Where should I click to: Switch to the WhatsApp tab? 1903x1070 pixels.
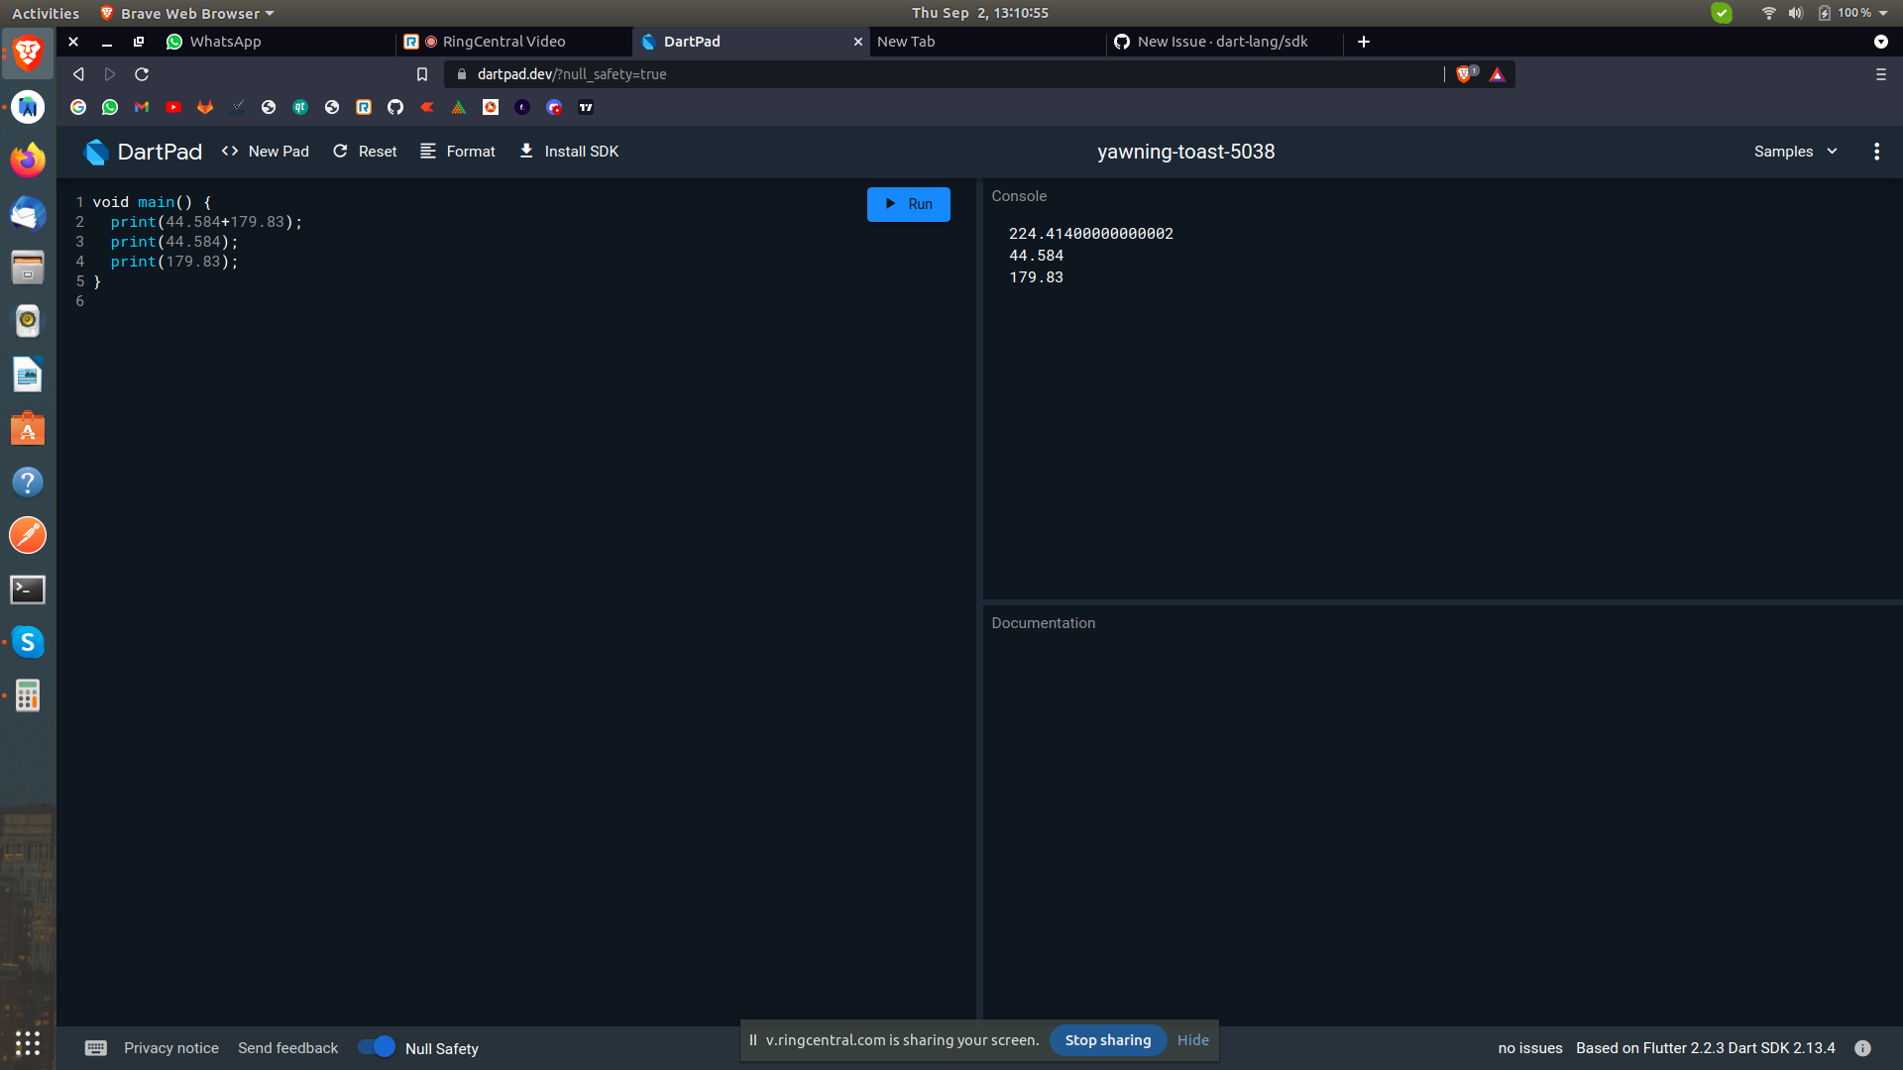(225, 42)
